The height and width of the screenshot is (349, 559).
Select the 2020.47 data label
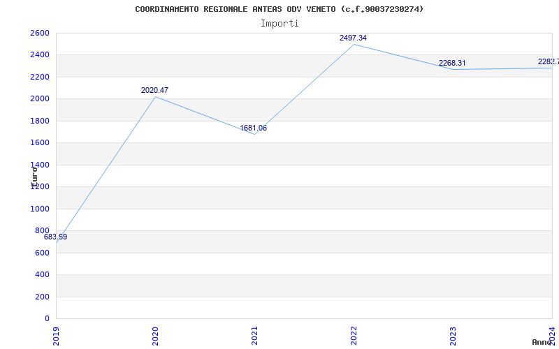154,91
